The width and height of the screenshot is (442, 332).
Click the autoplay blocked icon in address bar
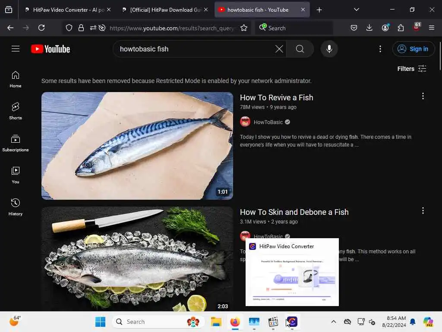102,28
